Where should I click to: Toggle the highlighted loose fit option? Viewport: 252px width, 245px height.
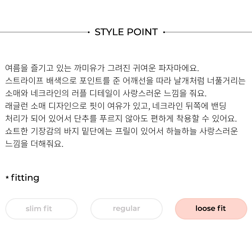[x=211, y=209]
